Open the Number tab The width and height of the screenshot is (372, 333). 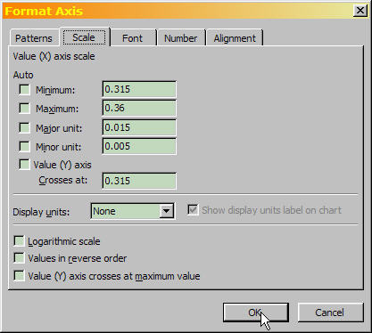click(181, 38)
